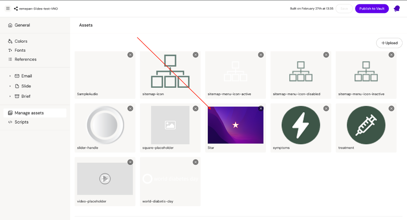Remove the SampleAudio asset
407x220 pixels.
coord(130,55)
